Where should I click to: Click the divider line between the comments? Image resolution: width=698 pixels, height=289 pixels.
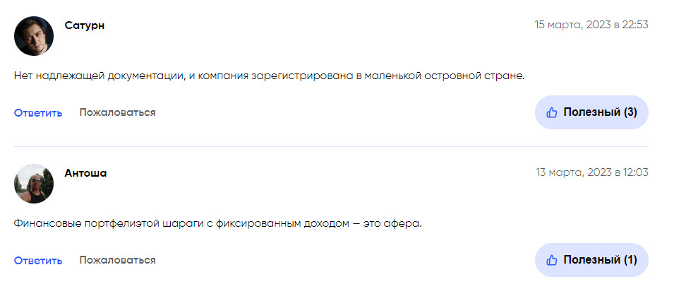[331, 147]
